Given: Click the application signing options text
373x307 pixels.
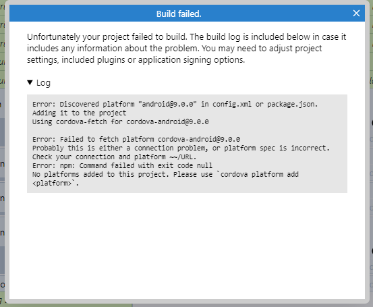Looking at the screenshot, I should 192,60.
